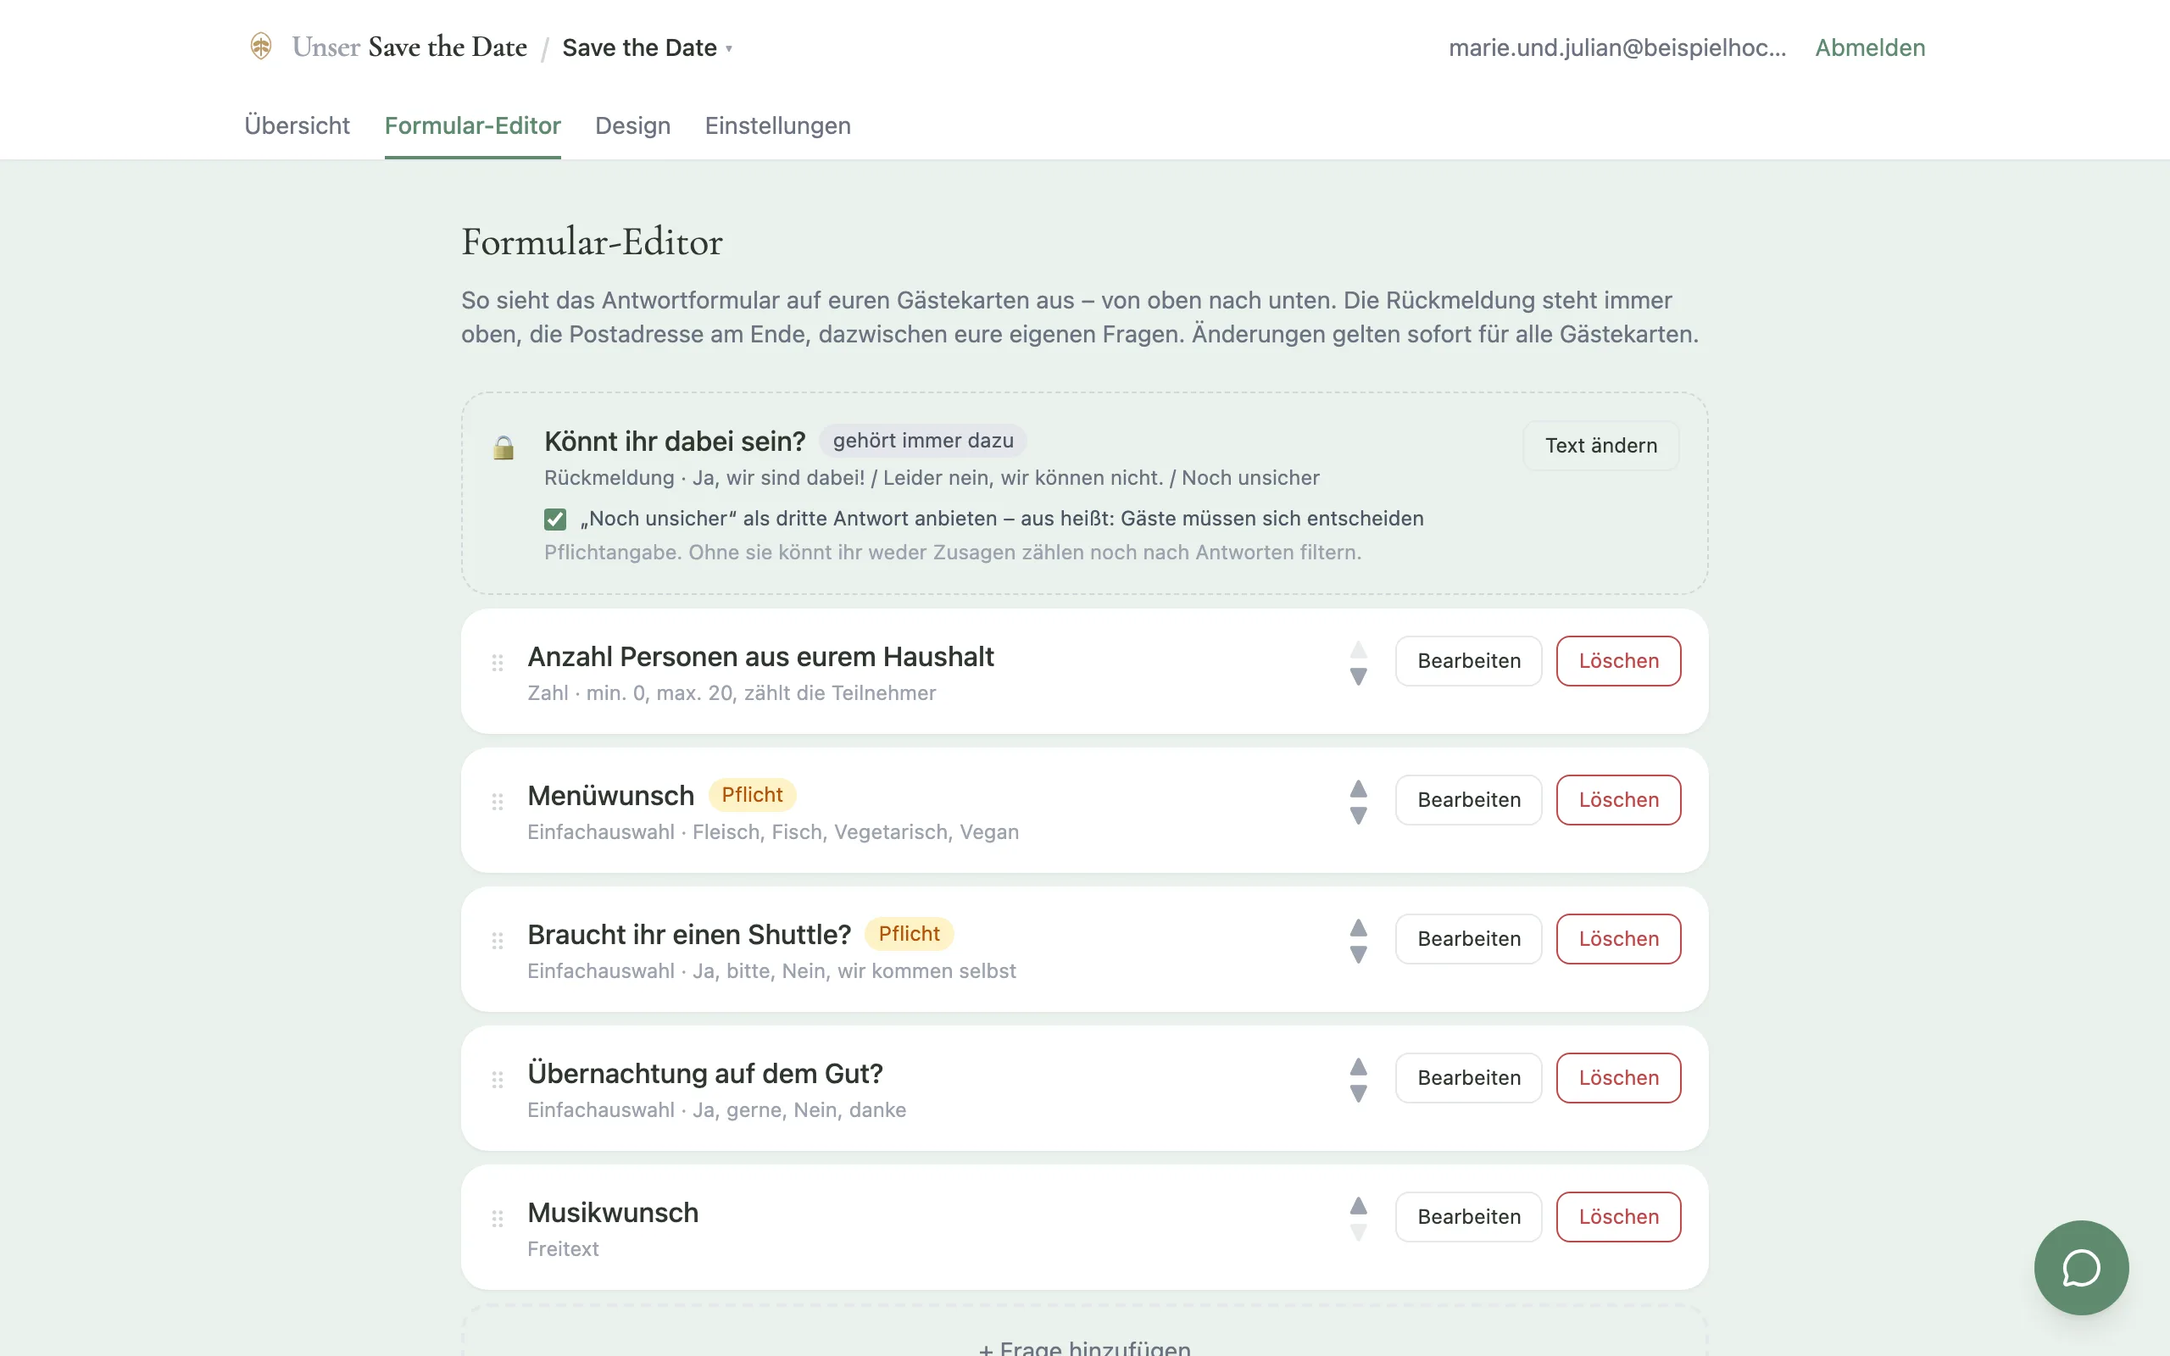Select the Formular-Editor tab
2170x1356 pixels.
coord(472,125)
